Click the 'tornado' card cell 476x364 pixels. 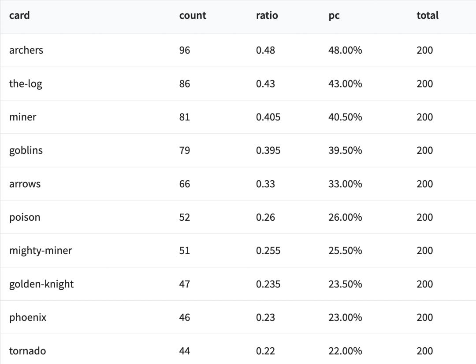point(27,351)
